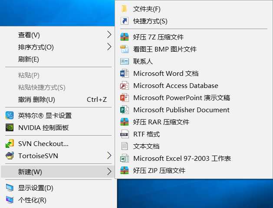The image size is (273, 208).
Task: Open 个性化(R) entry
Action: (58, 200)
